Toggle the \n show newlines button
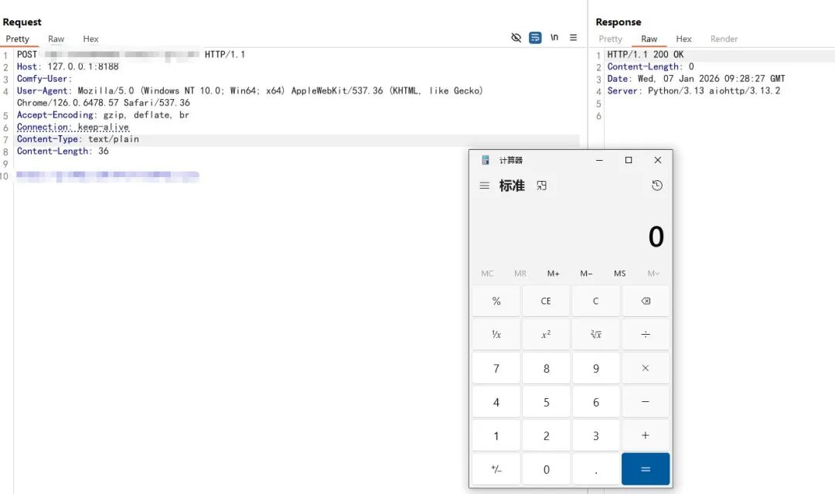The width and height of the screenshot is (835, 494). (554, 38)
